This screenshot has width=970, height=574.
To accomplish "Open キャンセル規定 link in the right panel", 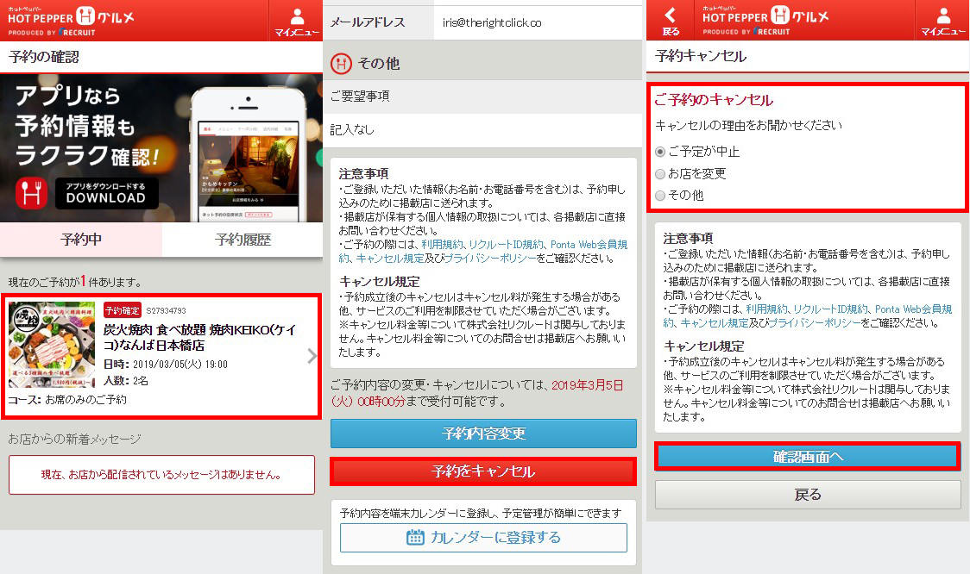I will click(715, 322).
